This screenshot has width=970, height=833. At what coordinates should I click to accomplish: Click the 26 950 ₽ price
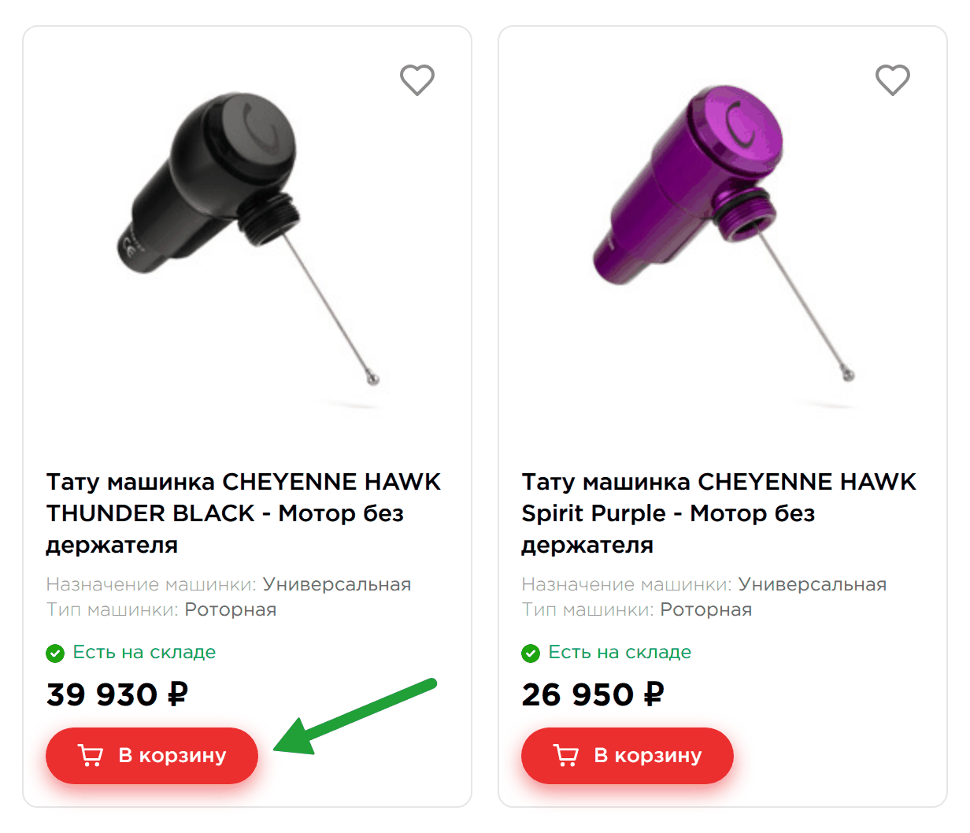pyautogui.click(x=593, y=694)
